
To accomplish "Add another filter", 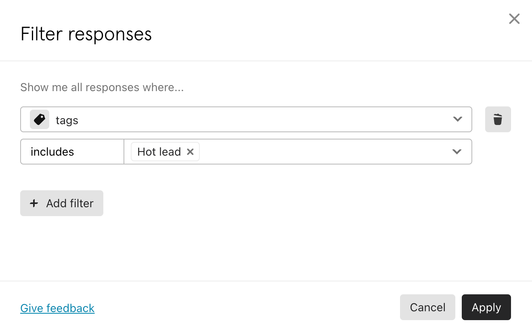I will coord(62,203).
